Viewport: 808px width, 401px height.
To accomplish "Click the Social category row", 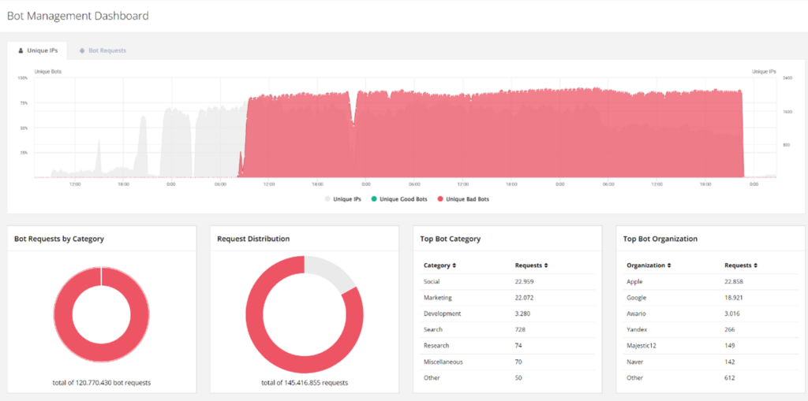I will click(432, 281).
